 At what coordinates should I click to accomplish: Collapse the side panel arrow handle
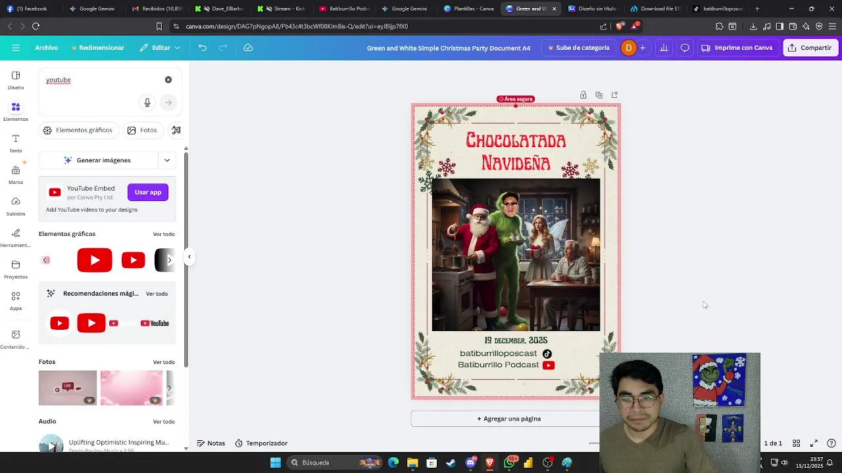(x=189, y=257)
